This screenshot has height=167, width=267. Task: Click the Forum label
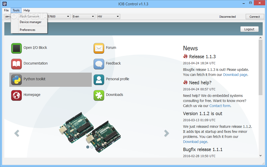[x=111, y=48]
